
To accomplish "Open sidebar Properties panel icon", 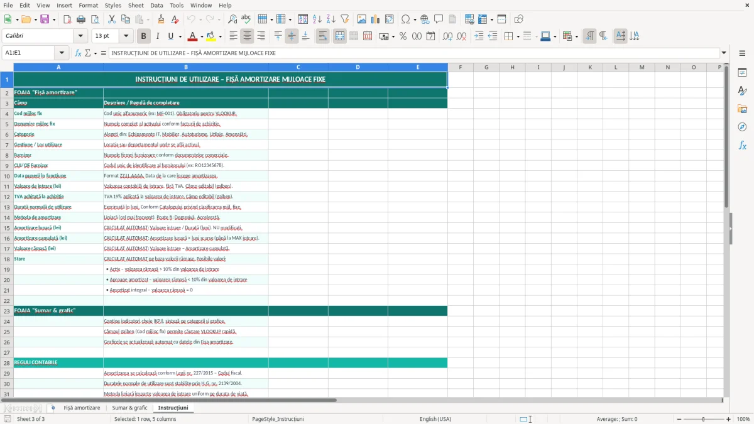I will coord(743,73).
